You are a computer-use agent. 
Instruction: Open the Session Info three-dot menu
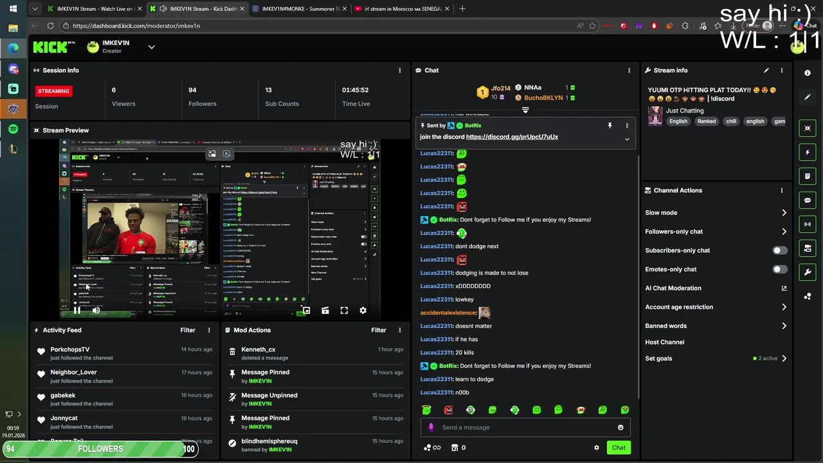pos(399,70)
